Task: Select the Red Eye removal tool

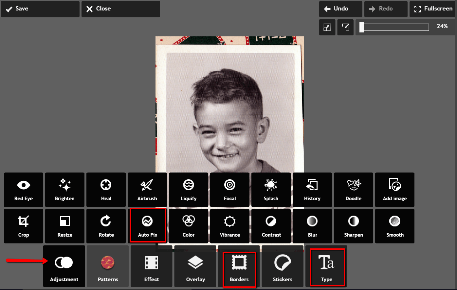Action: click(x=23, y=190)
